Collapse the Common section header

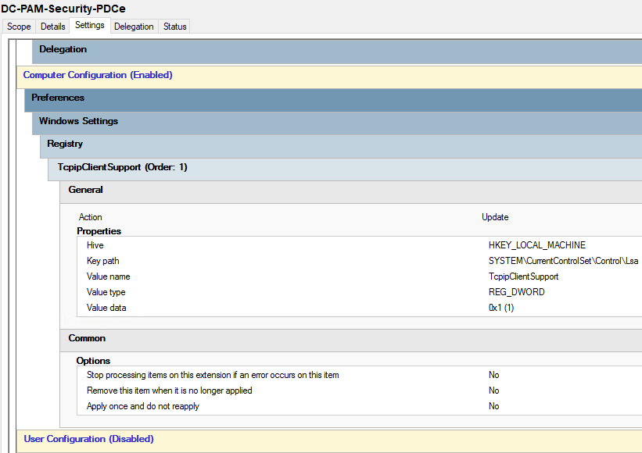point(87,339)
